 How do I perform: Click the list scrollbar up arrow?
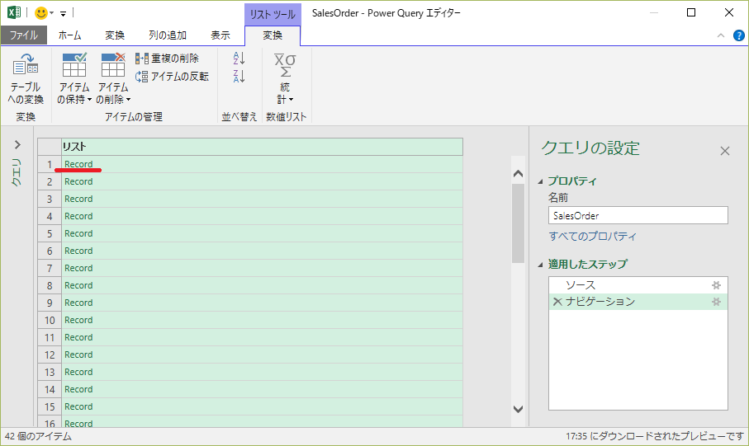point(518,174)
